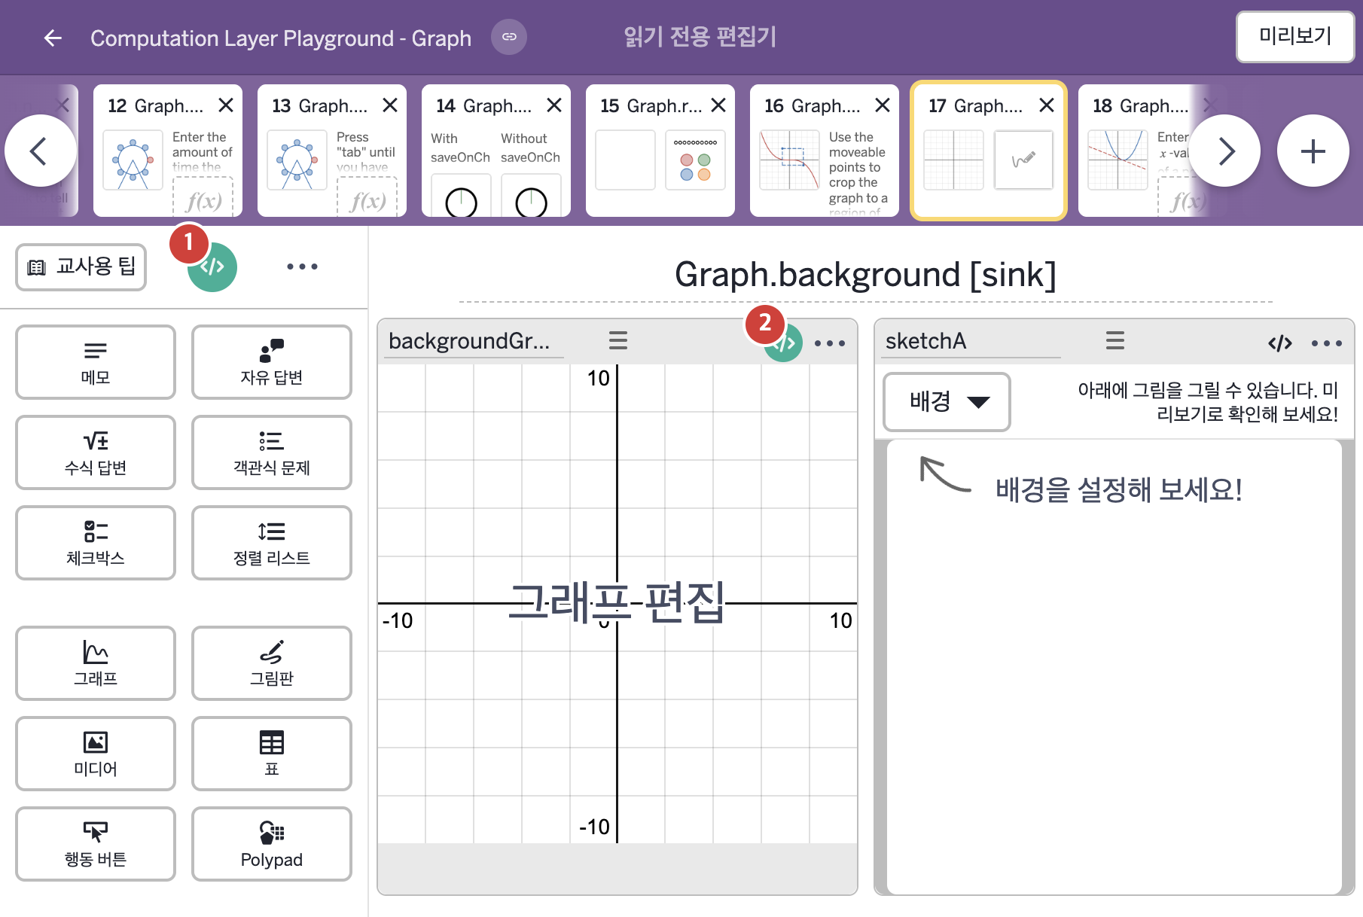Screen dimensions: 1363x917
Task: Close screen 16 with X icon
Action: (883, 105)
